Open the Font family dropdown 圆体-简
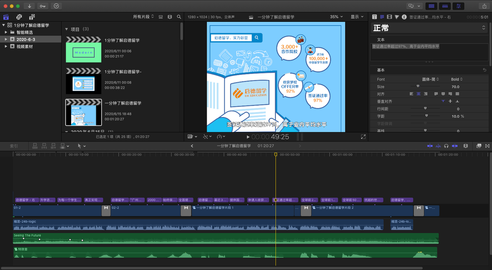492x270 pixels. pyautogui.click(x=430, y=79)
